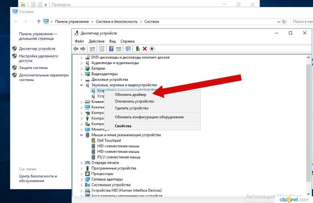Select Обновить драйвер in the context menu
The width and height of the screenshot is (313, 203).
(x=130, y=95)
